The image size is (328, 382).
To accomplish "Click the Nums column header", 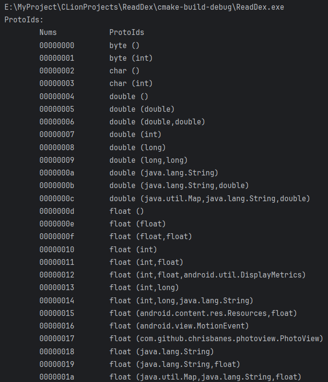I will point(48,33).
